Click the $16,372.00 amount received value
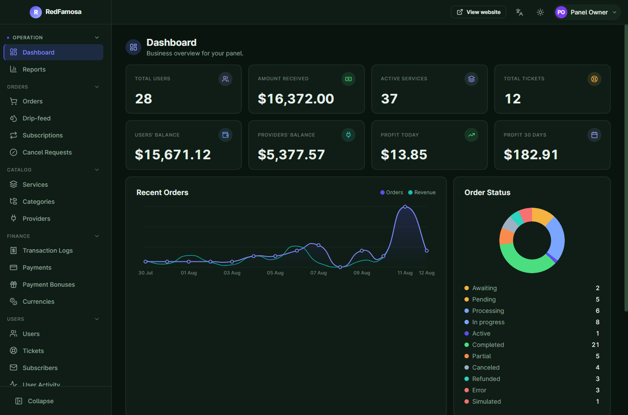628x415 pixels. (296, 99)
